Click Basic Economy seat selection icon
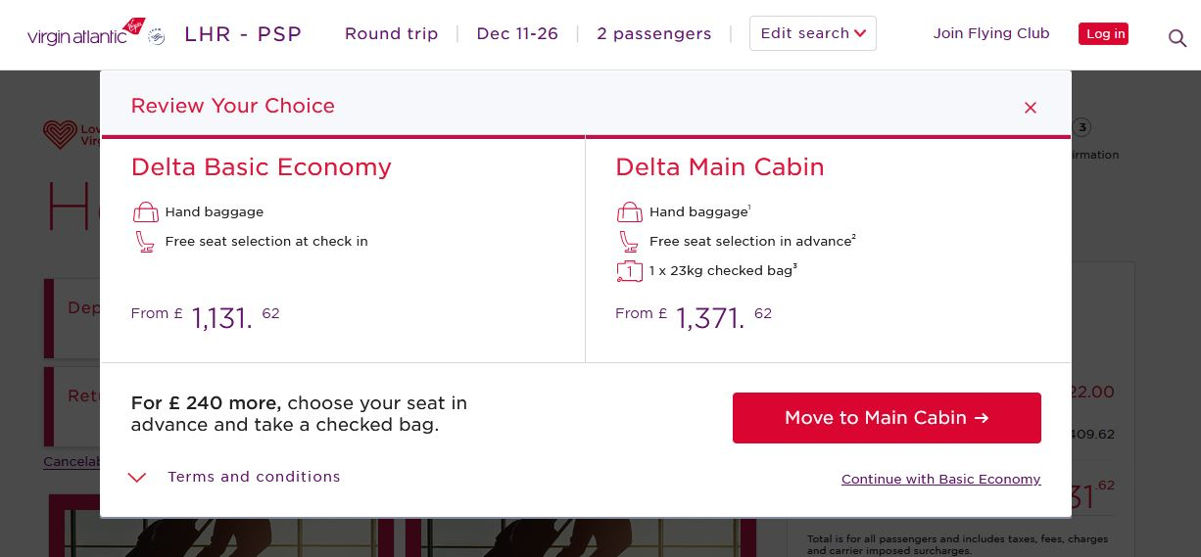Viewport: 1201px width, 557px height. 145,242
